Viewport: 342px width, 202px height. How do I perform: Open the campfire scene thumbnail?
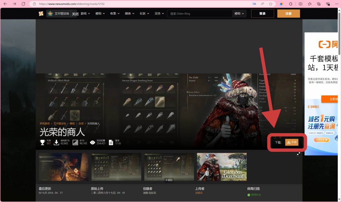(x=64, y=167)
